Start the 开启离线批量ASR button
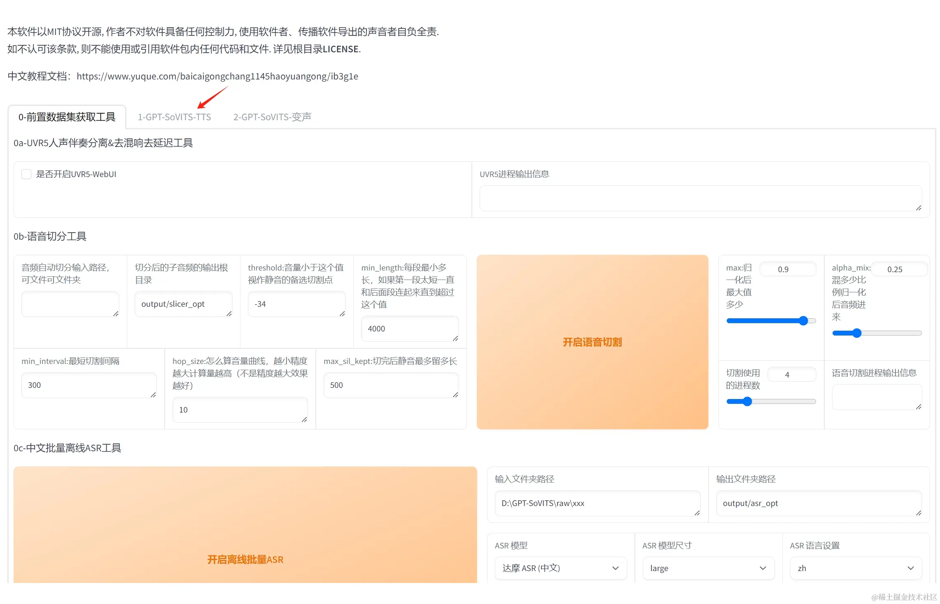Image resolution: width=940 pixels, height=604 pixels. coord(245,560)
